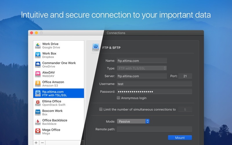Select the highlighted ftp.eltima.com list entry
Viewport: 232px width, 145px height.
coord(59,93)
